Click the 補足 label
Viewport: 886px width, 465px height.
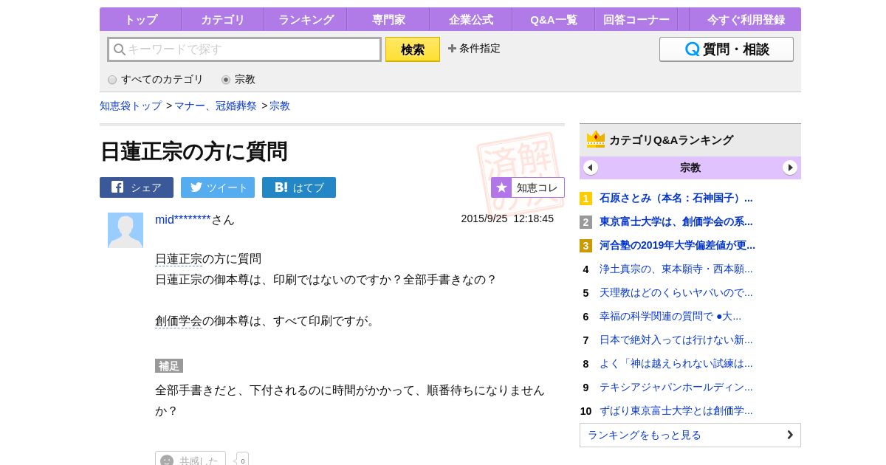tap(169, 366)
